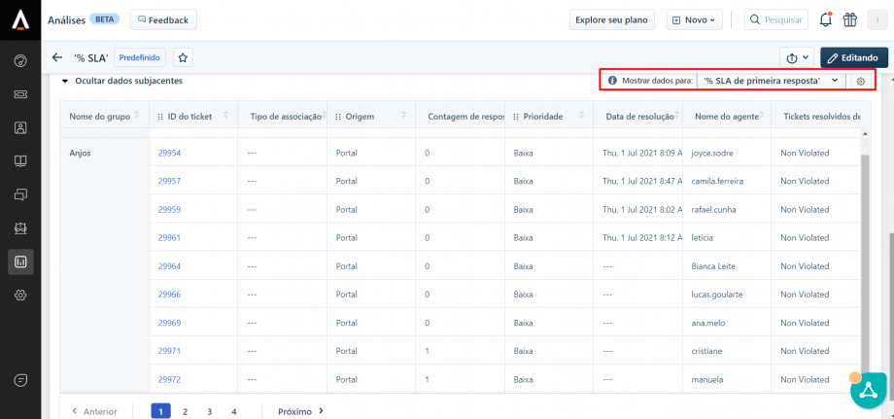Go to page 2 of the table
Image resolution: width=894 pixels, height=419 pixels.
pos(185,411)
